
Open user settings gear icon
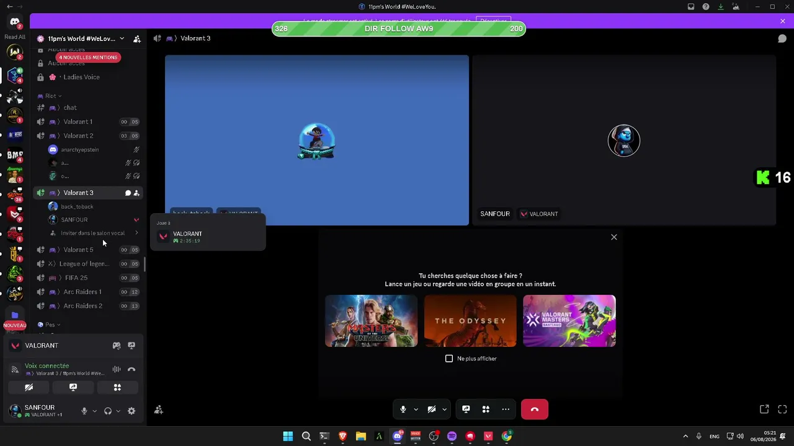[x=132, y=411]
